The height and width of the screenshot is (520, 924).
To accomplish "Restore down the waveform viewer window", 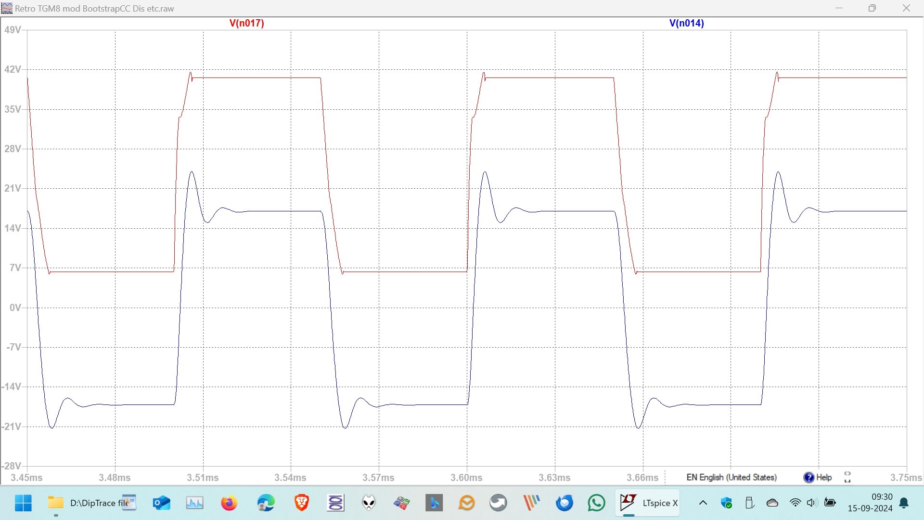I will 872,8.
